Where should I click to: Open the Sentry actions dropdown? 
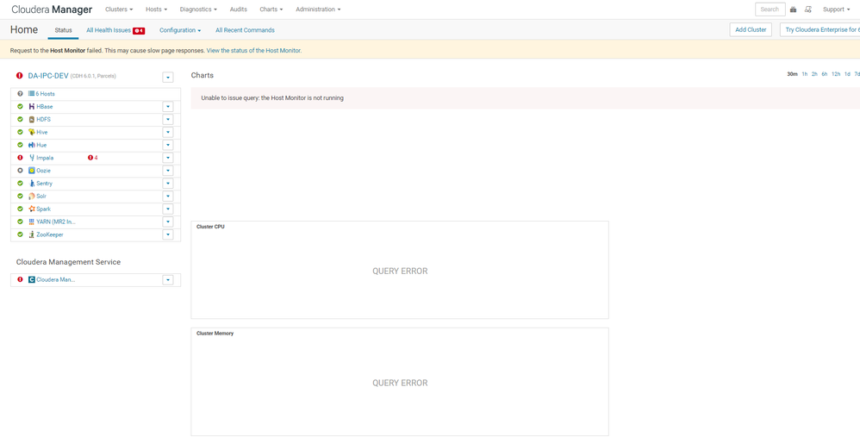pos(168,184)
